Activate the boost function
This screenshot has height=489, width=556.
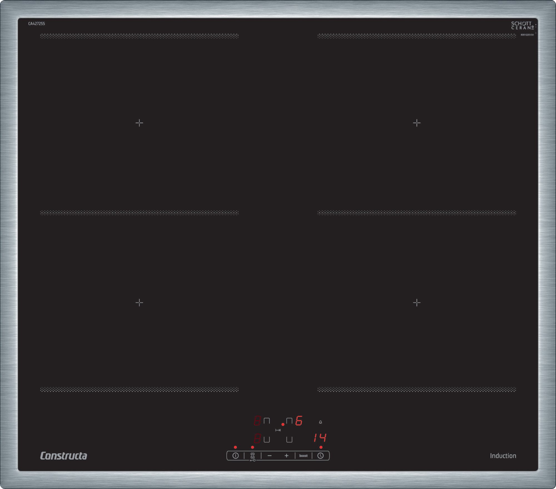(x=303, y=456)
